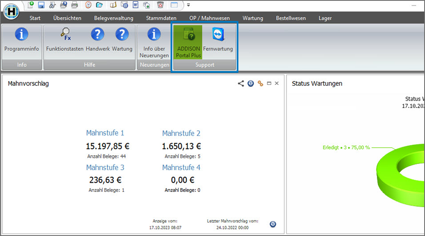Open the Programminfo button
Screen dimensions: 425x236
(x=21, y=41)
